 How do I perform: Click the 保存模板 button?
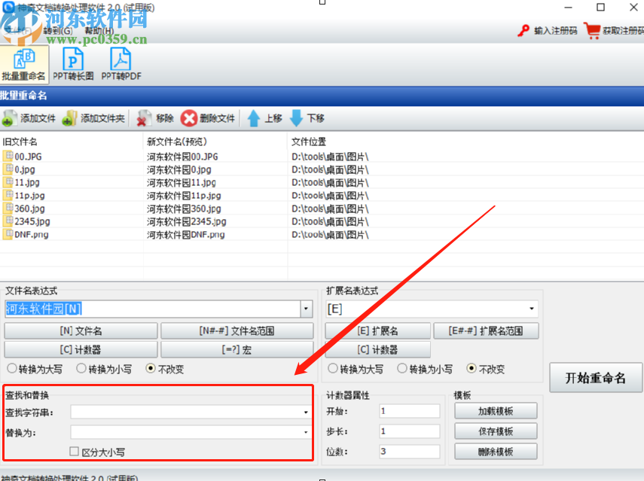[x=496, y=431]
